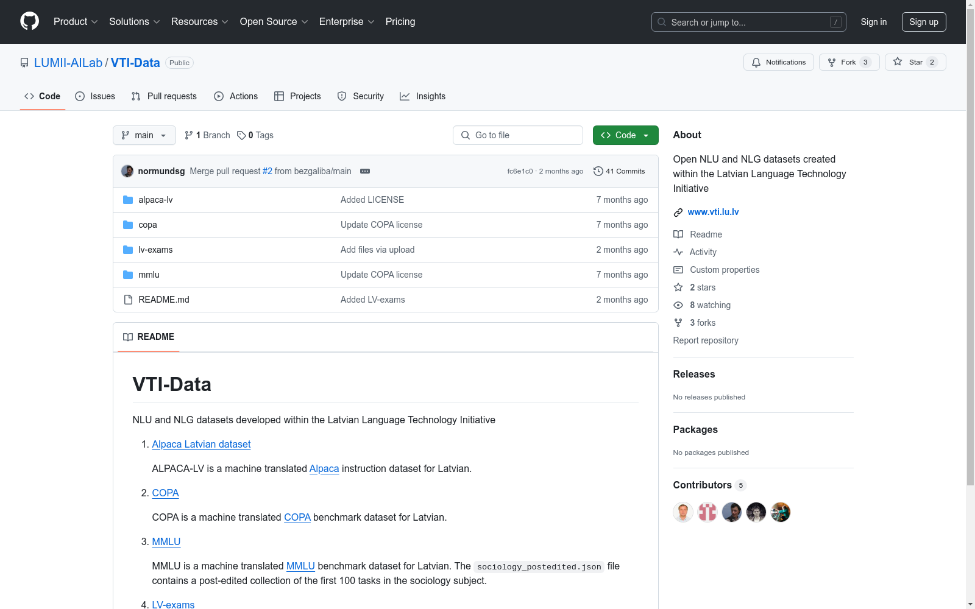975x609 pixels.
Task: Expand the Product menu
Action: coord(76,22)
